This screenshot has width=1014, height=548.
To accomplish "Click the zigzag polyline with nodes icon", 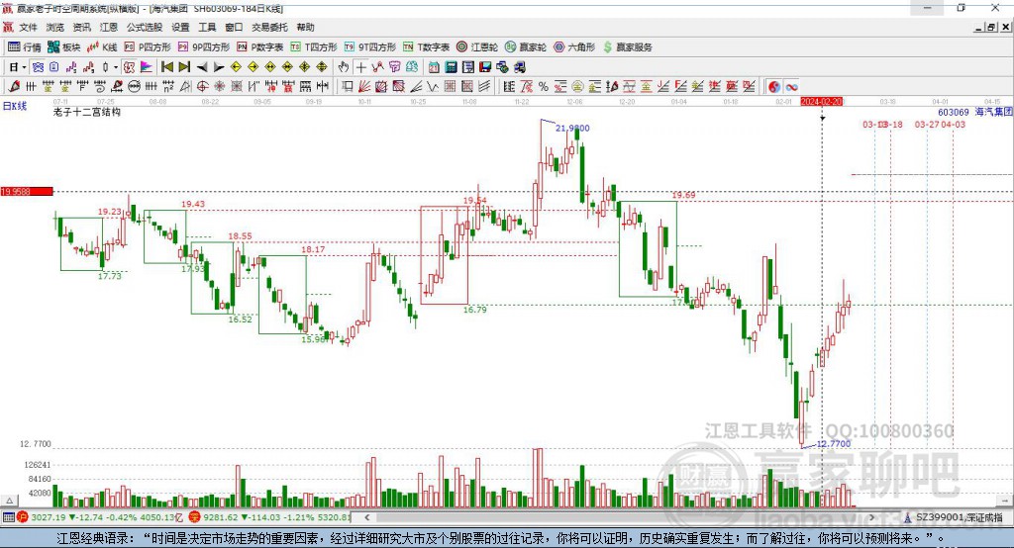I will (377, 67).
